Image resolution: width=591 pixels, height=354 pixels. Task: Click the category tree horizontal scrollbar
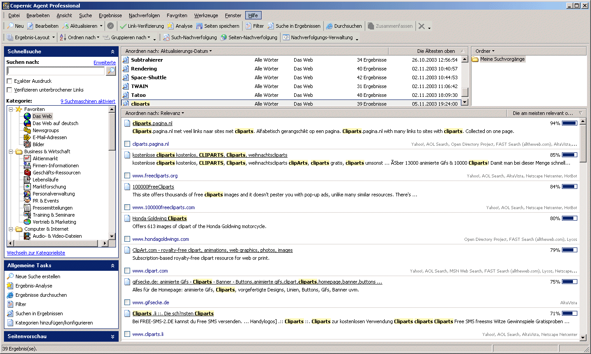(x=58, y=243)
